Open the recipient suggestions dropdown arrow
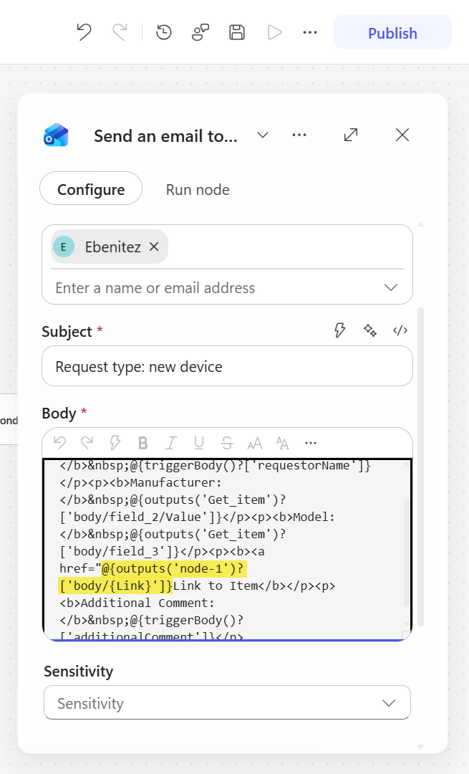The image size is (469, 774). pyautogui.click(x=391, y=287)
